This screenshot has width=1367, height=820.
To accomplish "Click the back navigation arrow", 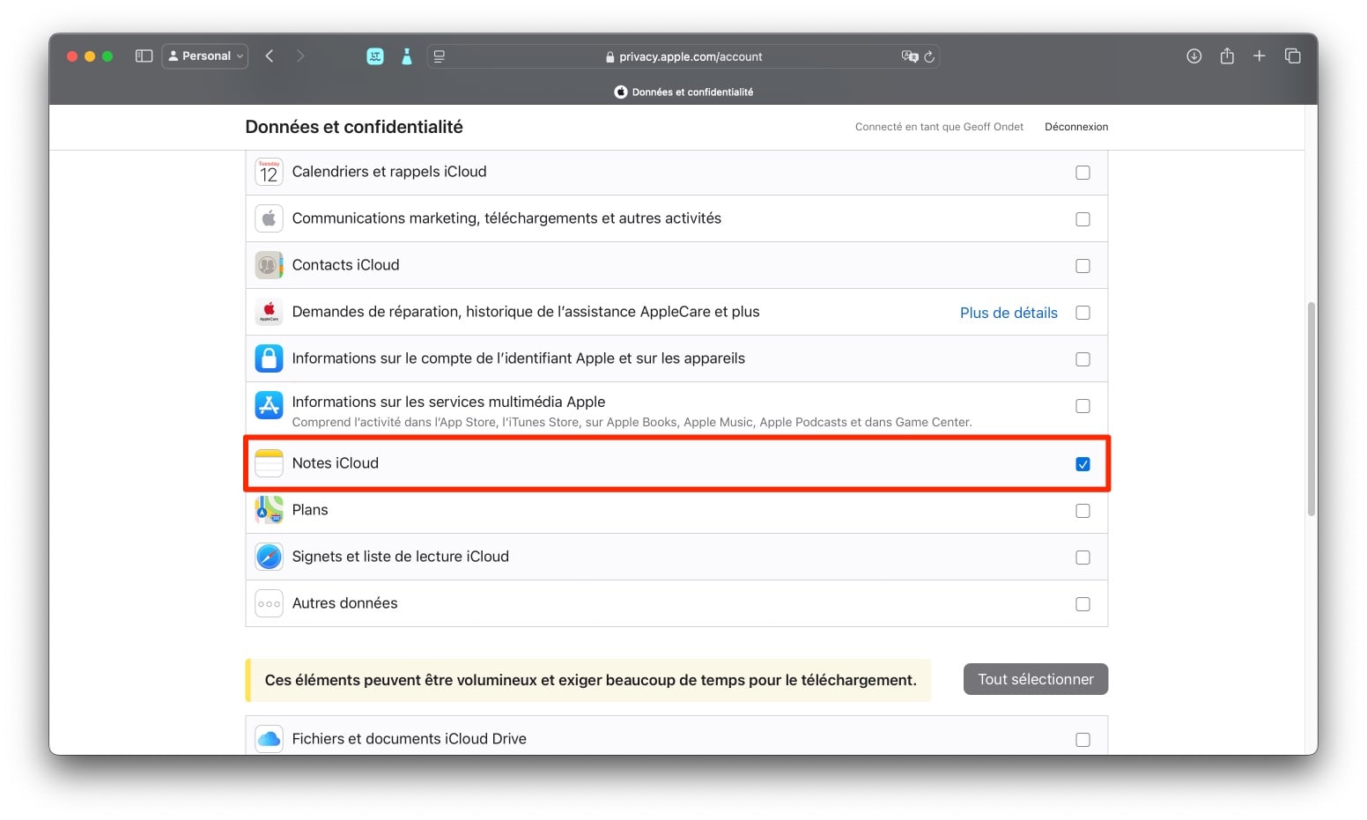I will tap(270, 56).
